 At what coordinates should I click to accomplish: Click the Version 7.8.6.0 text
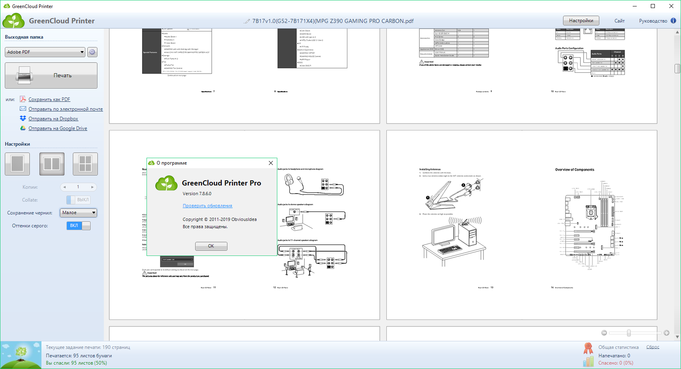[197, 194]
